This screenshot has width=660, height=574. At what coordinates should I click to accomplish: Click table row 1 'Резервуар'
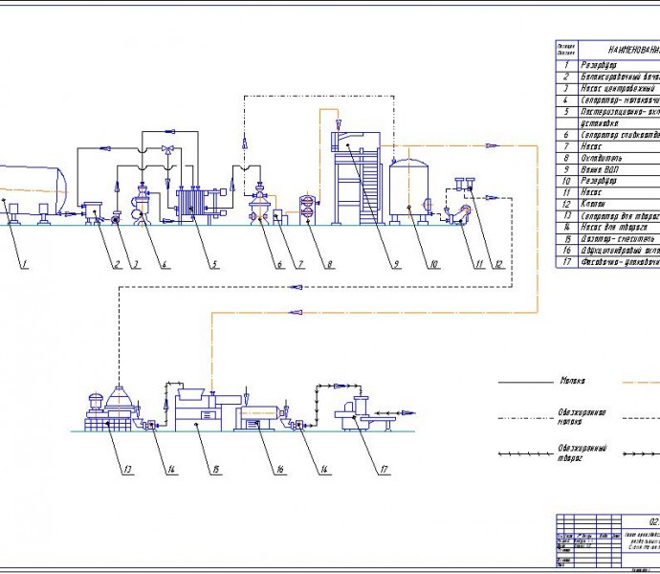[607, 65]
